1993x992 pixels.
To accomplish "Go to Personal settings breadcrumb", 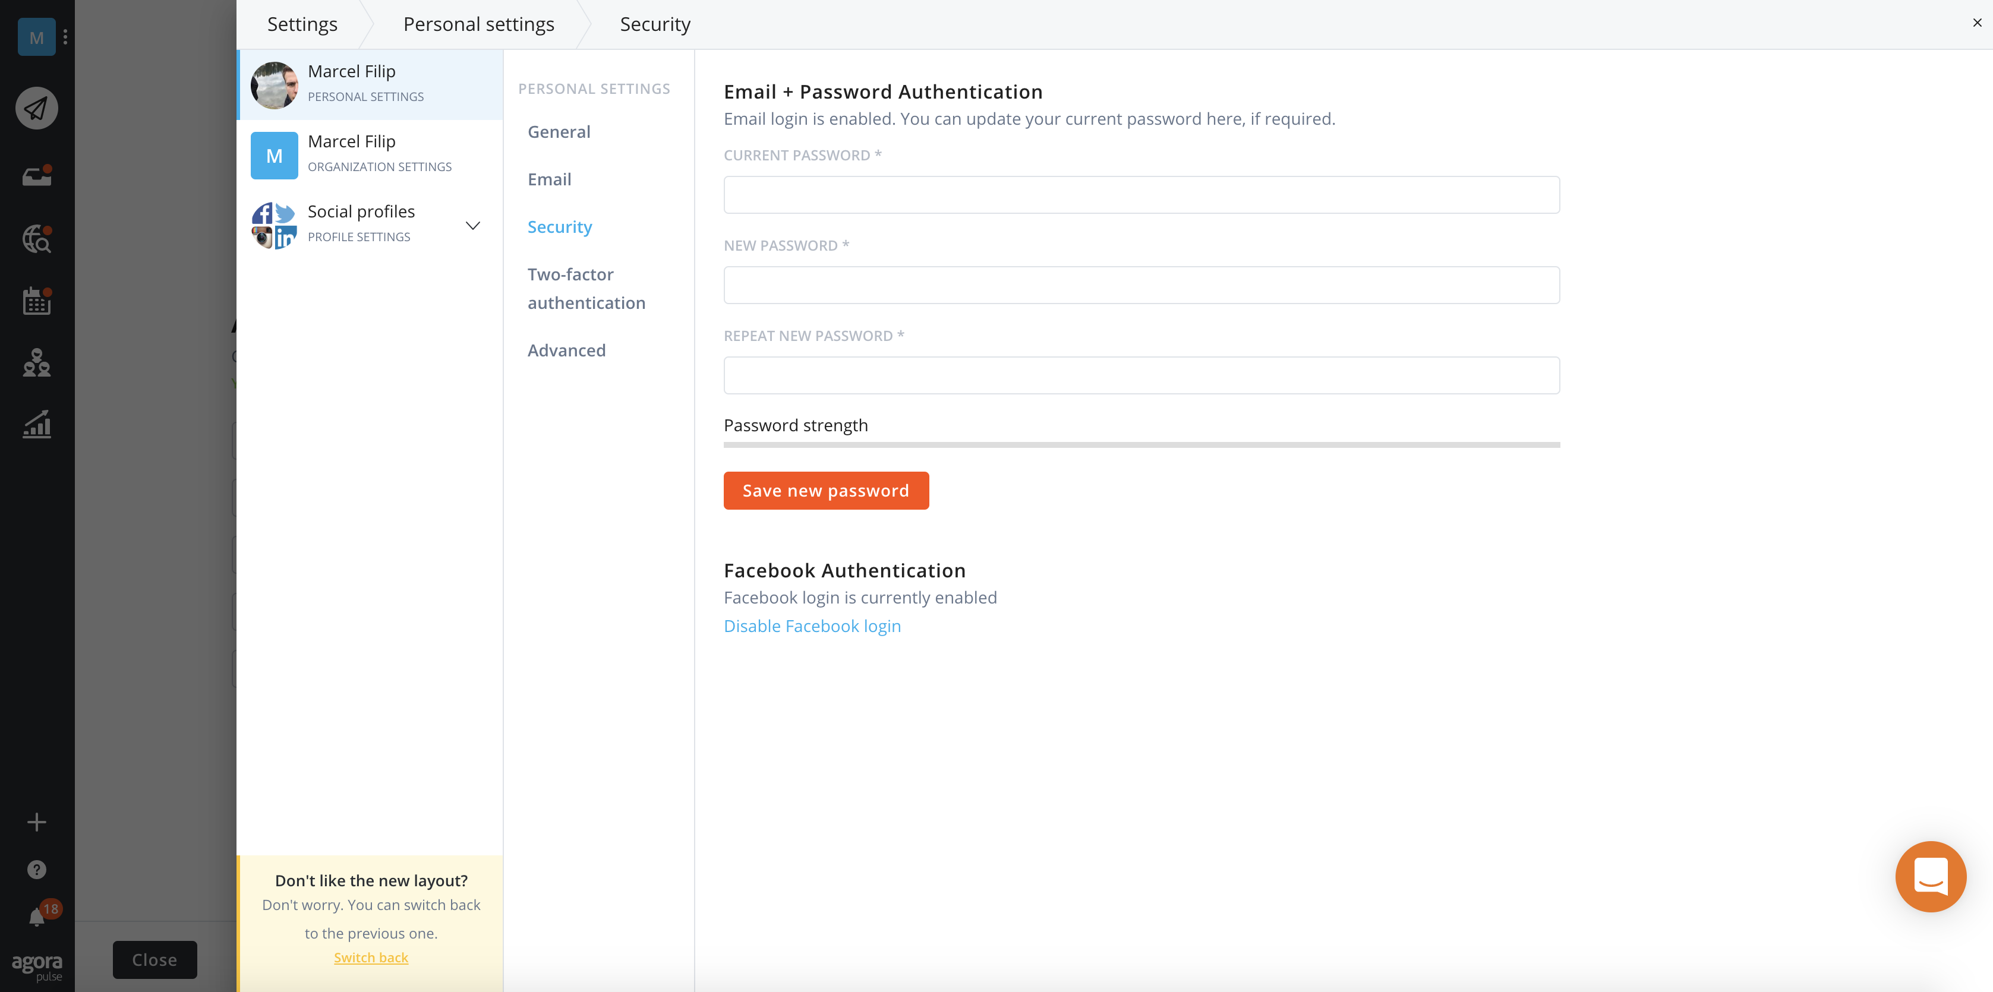I will [478, 24].
